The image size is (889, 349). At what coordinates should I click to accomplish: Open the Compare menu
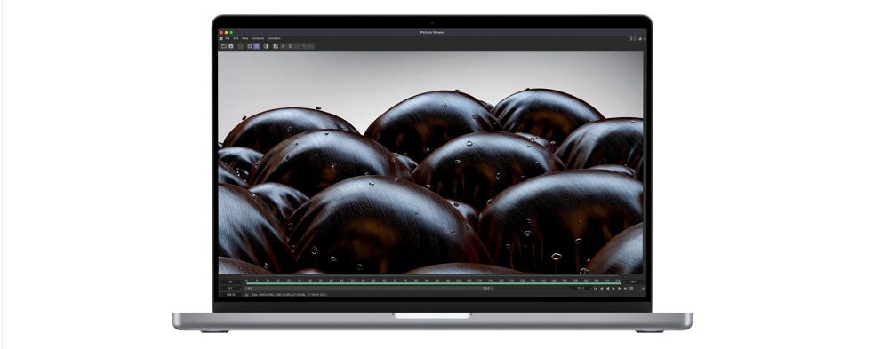pos(258,38)
